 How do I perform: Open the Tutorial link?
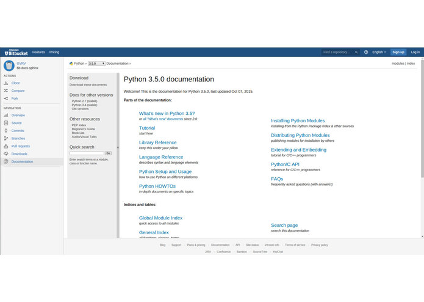147,128
